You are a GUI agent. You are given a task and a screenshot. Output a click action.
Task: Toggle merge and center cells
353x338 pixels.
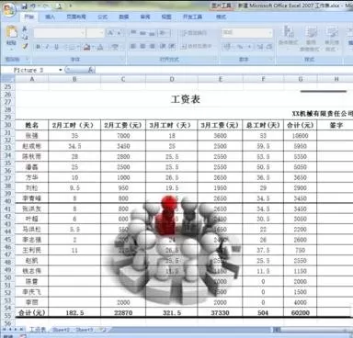point(196,46)
